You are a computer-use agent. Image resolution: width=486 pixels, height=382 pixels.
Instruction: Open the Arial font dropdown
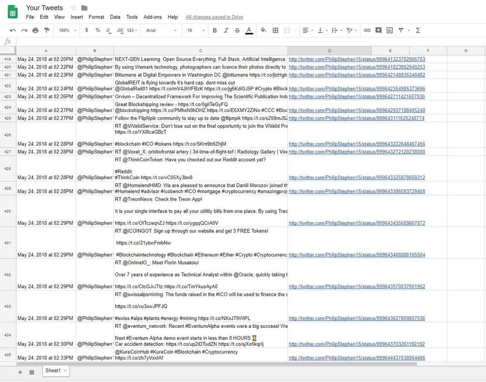pos(161,30)
